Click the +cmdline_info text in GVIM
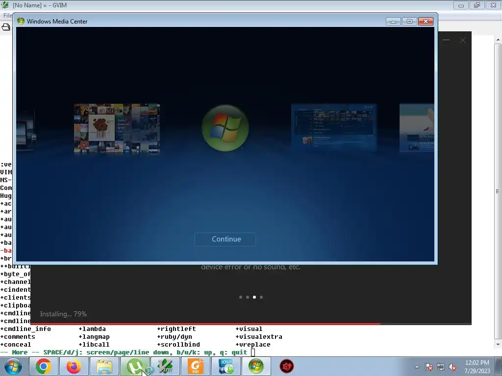This screenshot has width=502, height=376. (25, 329)
